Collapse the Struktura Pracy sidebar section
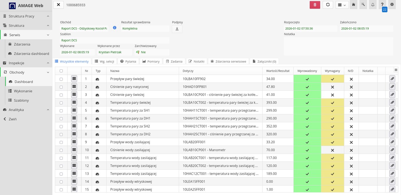401x195 pixels. (26, 16)
